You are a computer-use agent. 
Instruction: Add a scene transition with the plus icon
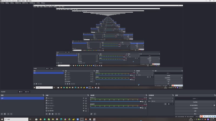tap(165, 104)
